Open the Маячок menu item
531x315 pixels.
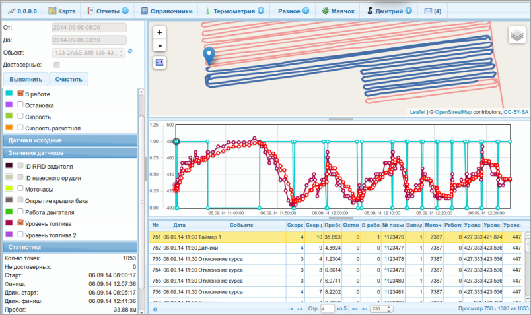point(338,11)
